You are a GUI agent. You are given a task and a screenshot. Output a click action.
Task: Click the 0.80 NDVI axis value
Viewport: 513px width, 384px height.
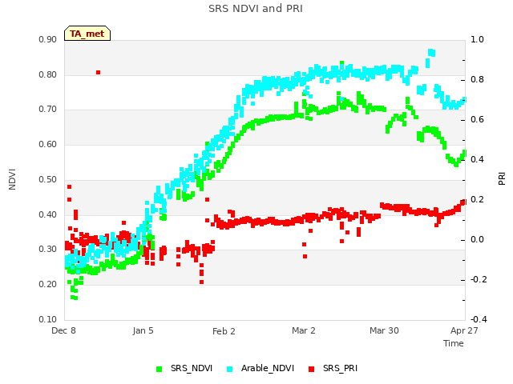tap(48, 74)
